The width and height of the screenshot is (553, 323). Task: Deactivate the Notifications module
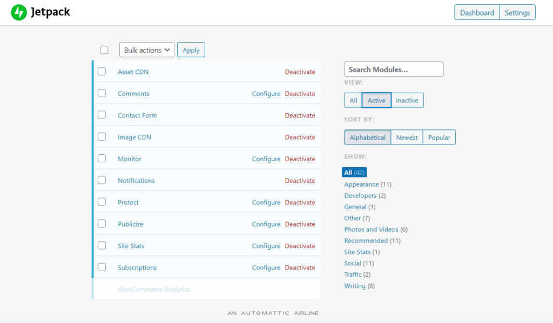(300, 181)
